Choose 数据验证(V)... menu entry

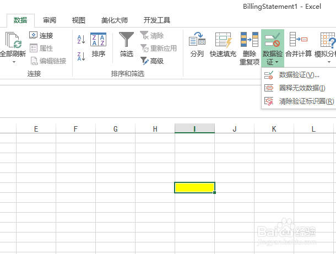tap(299, 75)
